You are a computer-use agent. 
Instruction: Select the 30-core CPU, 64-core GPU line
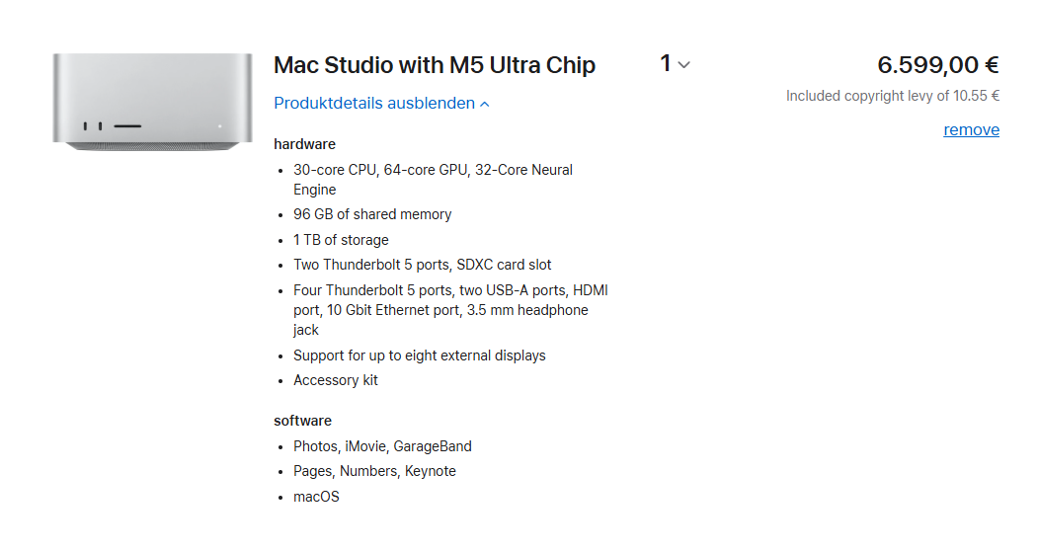point(433,180)
